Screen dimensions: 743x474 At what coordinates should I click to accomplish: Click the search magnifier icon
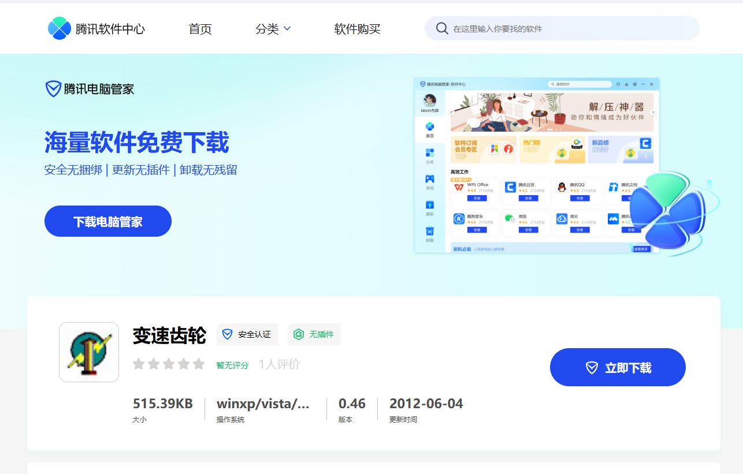coord(442,28)
